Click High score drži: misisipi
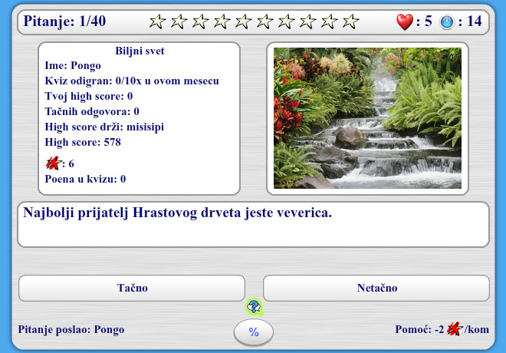The image size is (506, 353). pyautogui.click(x=104, y=127)
